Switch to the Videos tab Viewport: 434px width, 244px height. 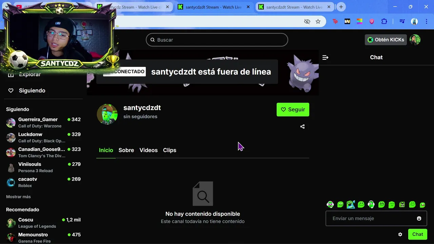click(x=149, y=150)
